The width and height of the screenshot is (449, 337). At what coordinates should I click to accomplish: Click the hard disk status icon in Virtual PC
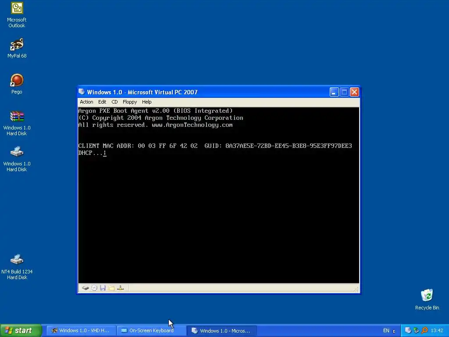[x=86, y=288]
